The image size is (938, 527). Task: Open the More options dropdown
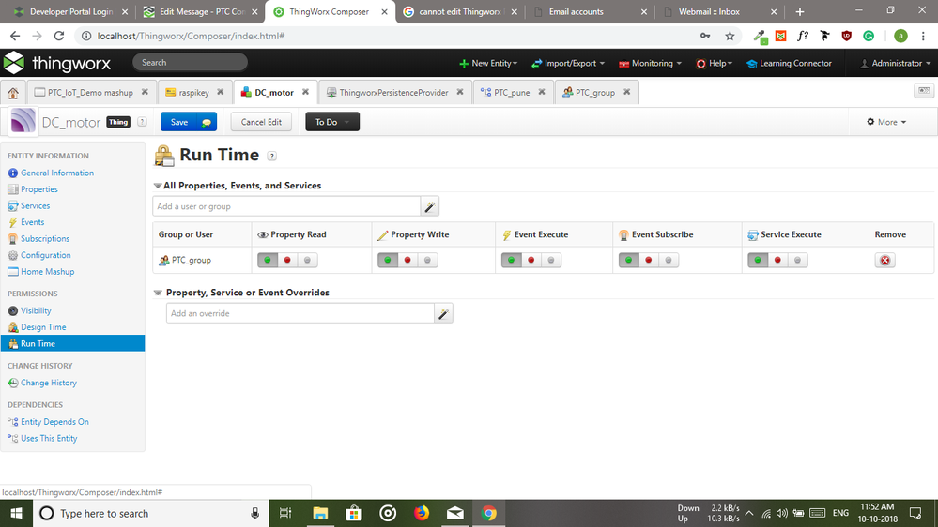click(886, 122)
